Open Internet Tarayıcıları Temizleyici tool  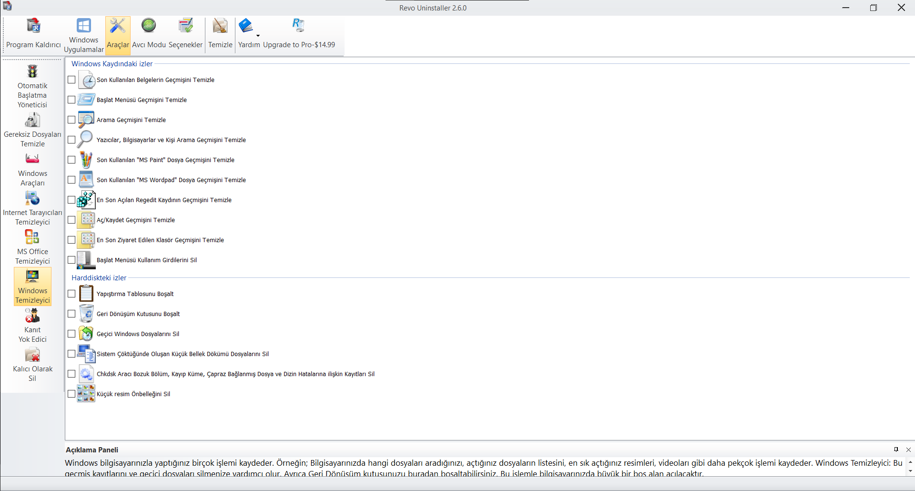coord(32,208)
